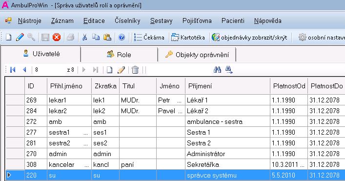Select the Administrátor surname cell

(x=227, y=154)
